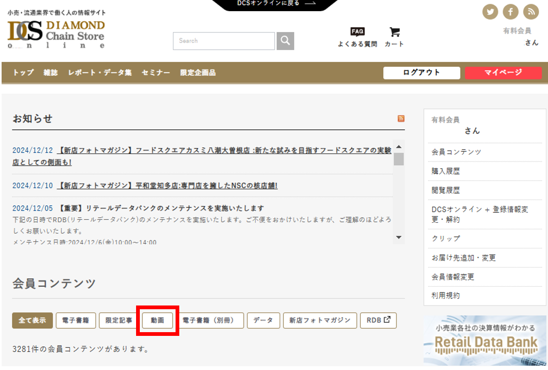548x370 pixels.
Task: Click the search magnifier button
Action: tap(285, 41)
